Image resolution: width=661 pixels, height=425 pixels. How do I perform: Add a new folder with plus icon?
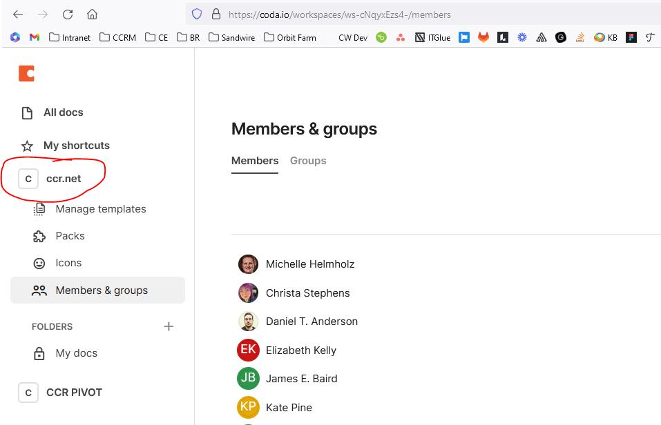click(169, 326)
